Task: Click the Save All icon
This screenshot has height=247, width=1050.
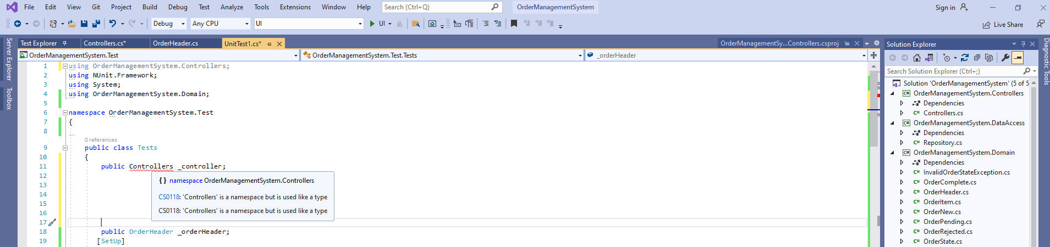Action: click(x=96, y=24)
